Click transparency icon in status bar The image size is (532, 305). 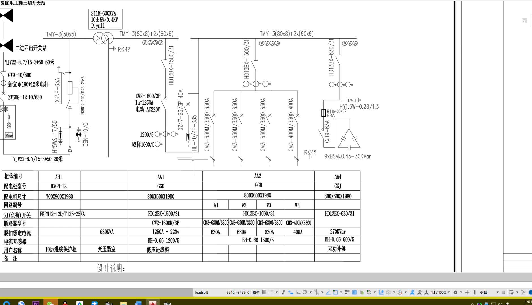pos(354,292)
